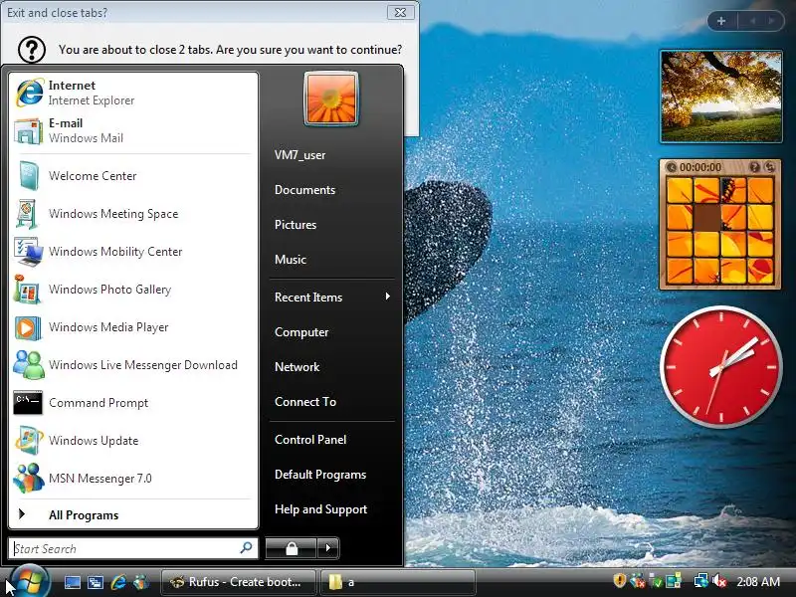Click the network connection tray icon
The image size is (796, 597).
click(x=701, y=581)
